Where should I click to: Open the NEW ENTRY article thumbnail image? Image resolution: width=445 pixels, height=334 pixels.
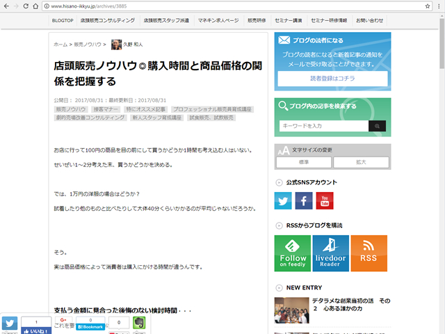coord(291,310)
